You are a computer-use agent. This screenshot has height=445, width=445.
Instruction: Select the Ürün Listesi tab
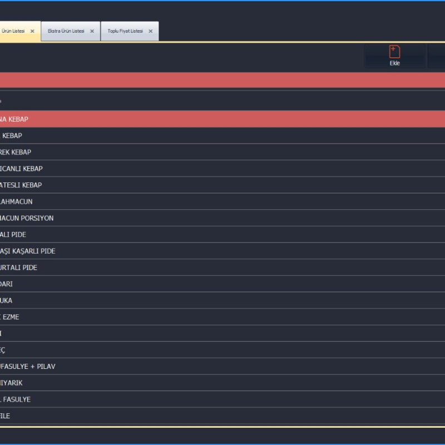pyautogui.click(x=13, y=31)
